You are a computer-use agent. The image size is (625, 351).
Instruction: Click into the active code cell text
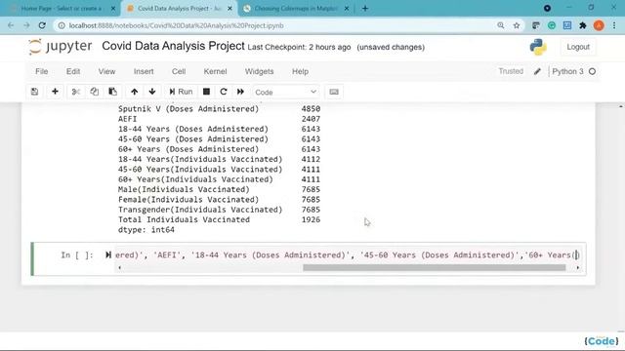pyautogui.click(x=346, y=255)
